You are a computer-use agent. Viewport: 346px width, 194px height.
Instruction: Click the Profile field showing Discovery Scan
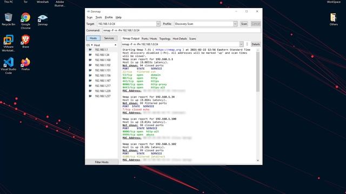point(204,24)
